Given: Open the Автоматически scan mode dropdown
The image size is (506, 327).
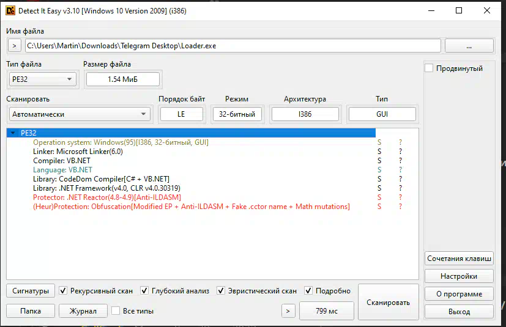Looking at the screenshot, I should click(80, 114).
